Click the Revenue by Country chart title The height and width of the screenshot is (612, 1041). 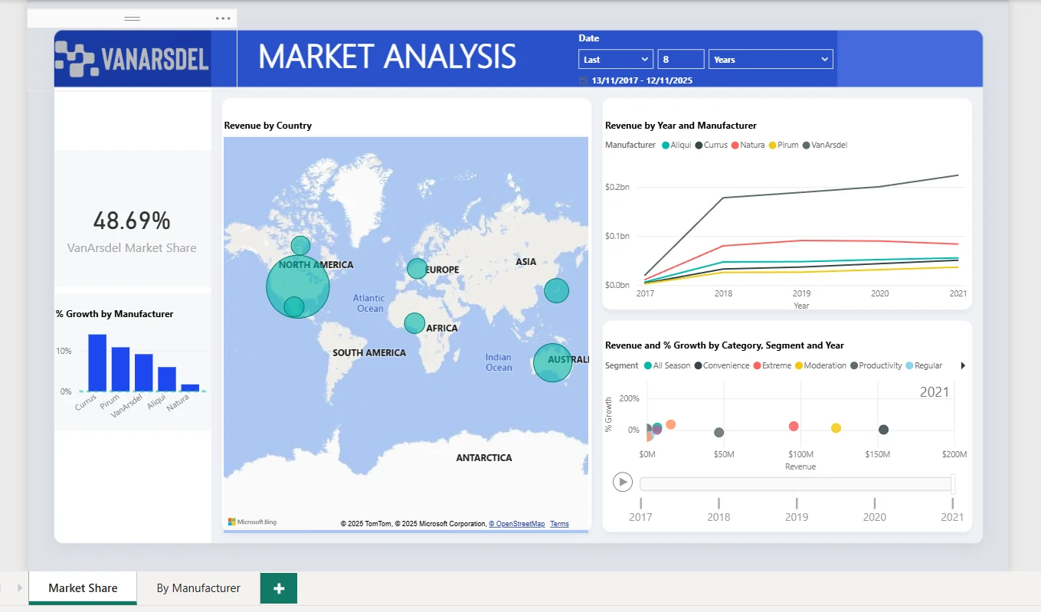268,126
